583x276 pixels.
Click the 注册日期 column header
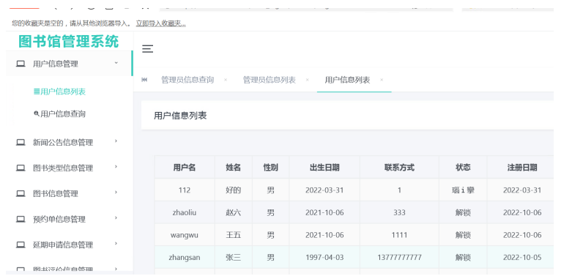pos(522,168)
